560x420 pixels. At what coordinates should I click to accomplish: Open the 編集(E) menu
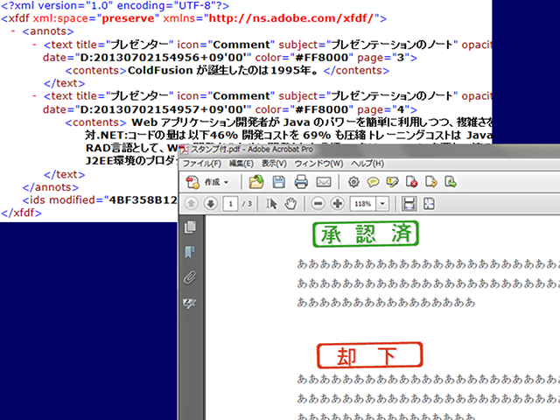pyautogui.click(x=241, y=164)
